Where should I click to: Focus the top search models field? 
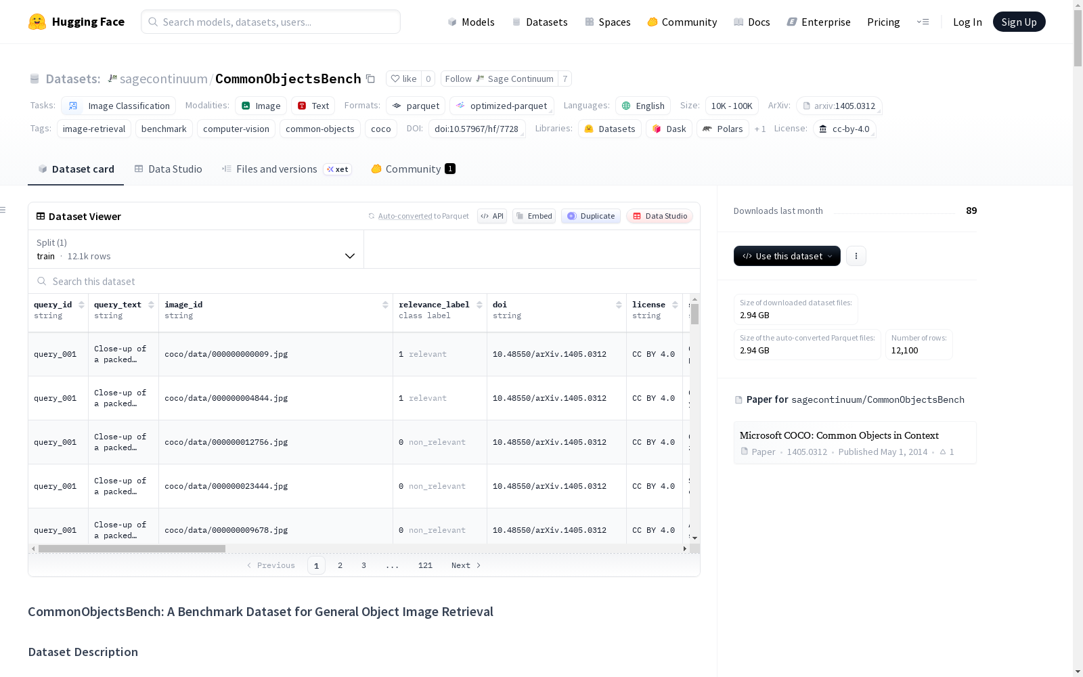(271, 22)
